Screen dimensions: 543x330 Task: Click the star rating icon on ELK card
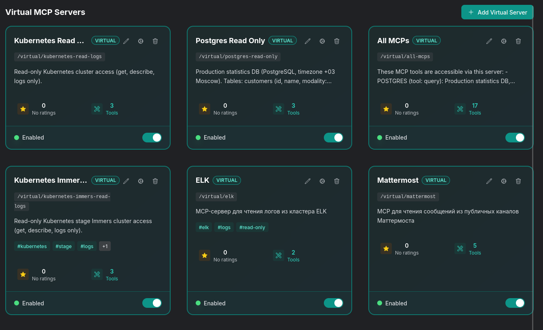tap(205, 255)
